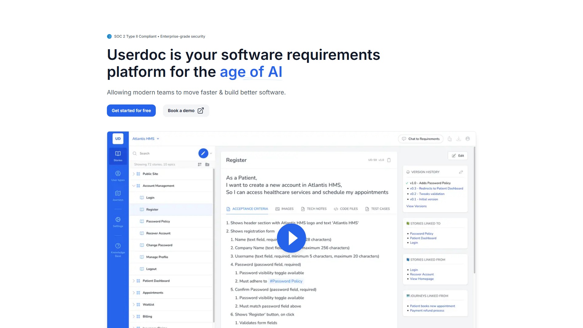
Task: Open the View Versions link
Action: (x=416, y=206)
